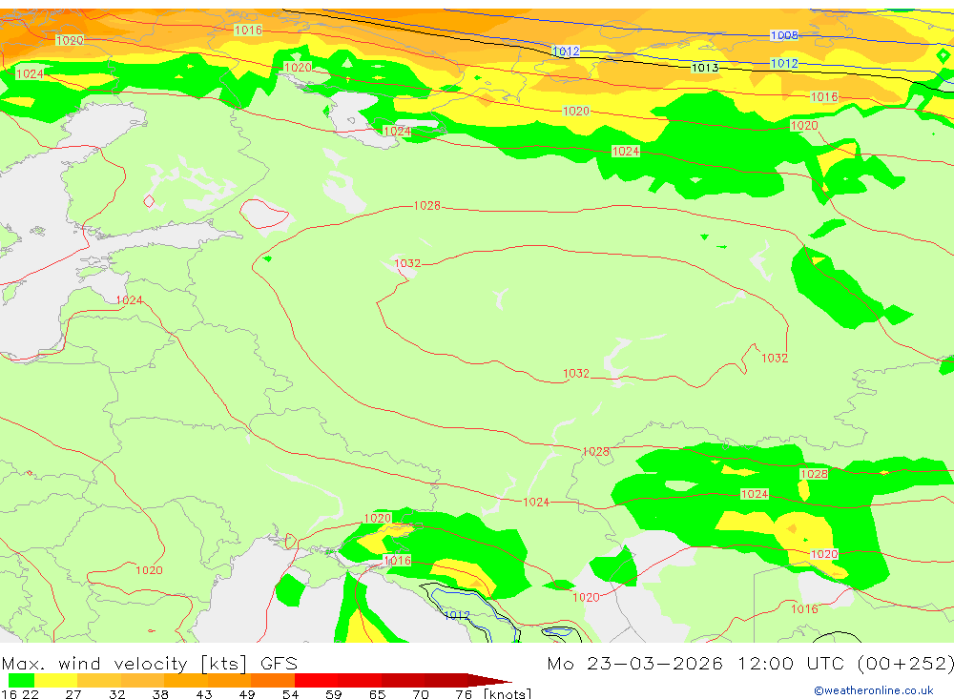
Task: Click the legend value '70'
Action: 421,694
